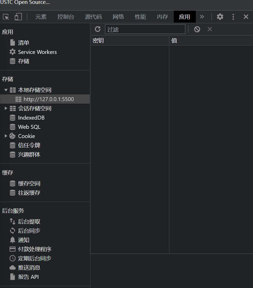Switch to the 网络 tab

coord(118,17)
